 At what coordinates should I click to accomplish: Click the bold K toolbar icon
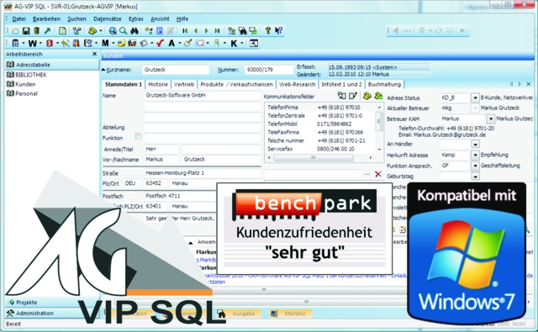pos(234,43)
